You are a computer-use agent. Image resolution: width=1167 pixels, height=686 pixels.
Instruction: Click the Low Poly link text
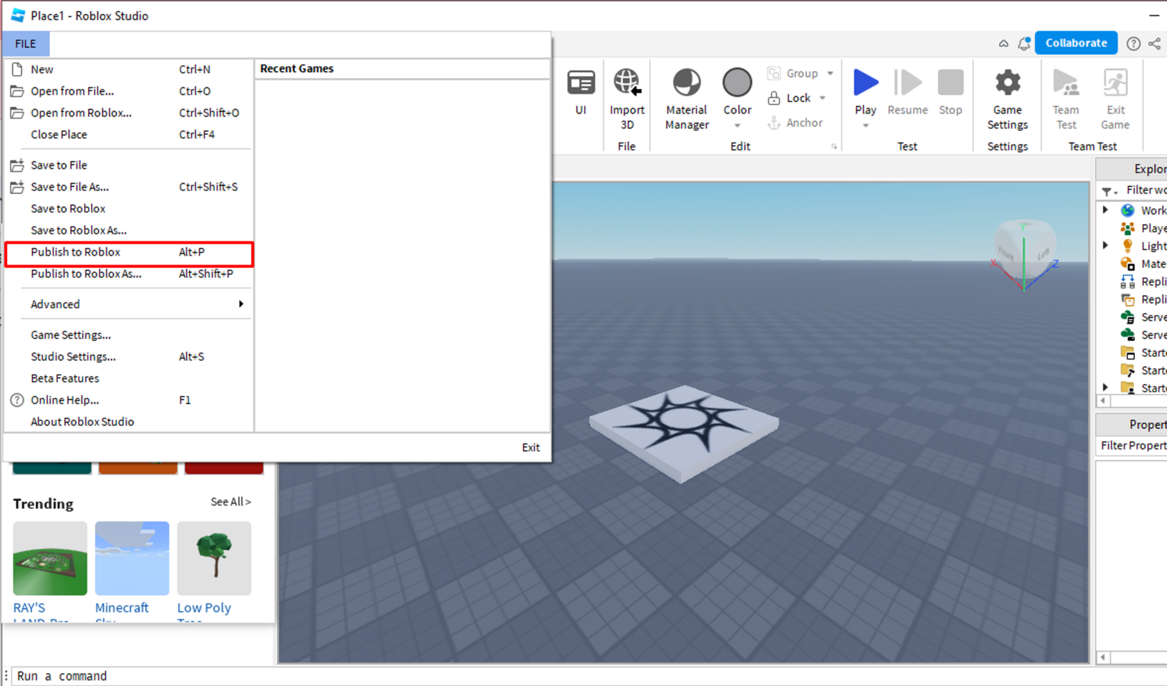pyautogui.click(x=204, y=608)
